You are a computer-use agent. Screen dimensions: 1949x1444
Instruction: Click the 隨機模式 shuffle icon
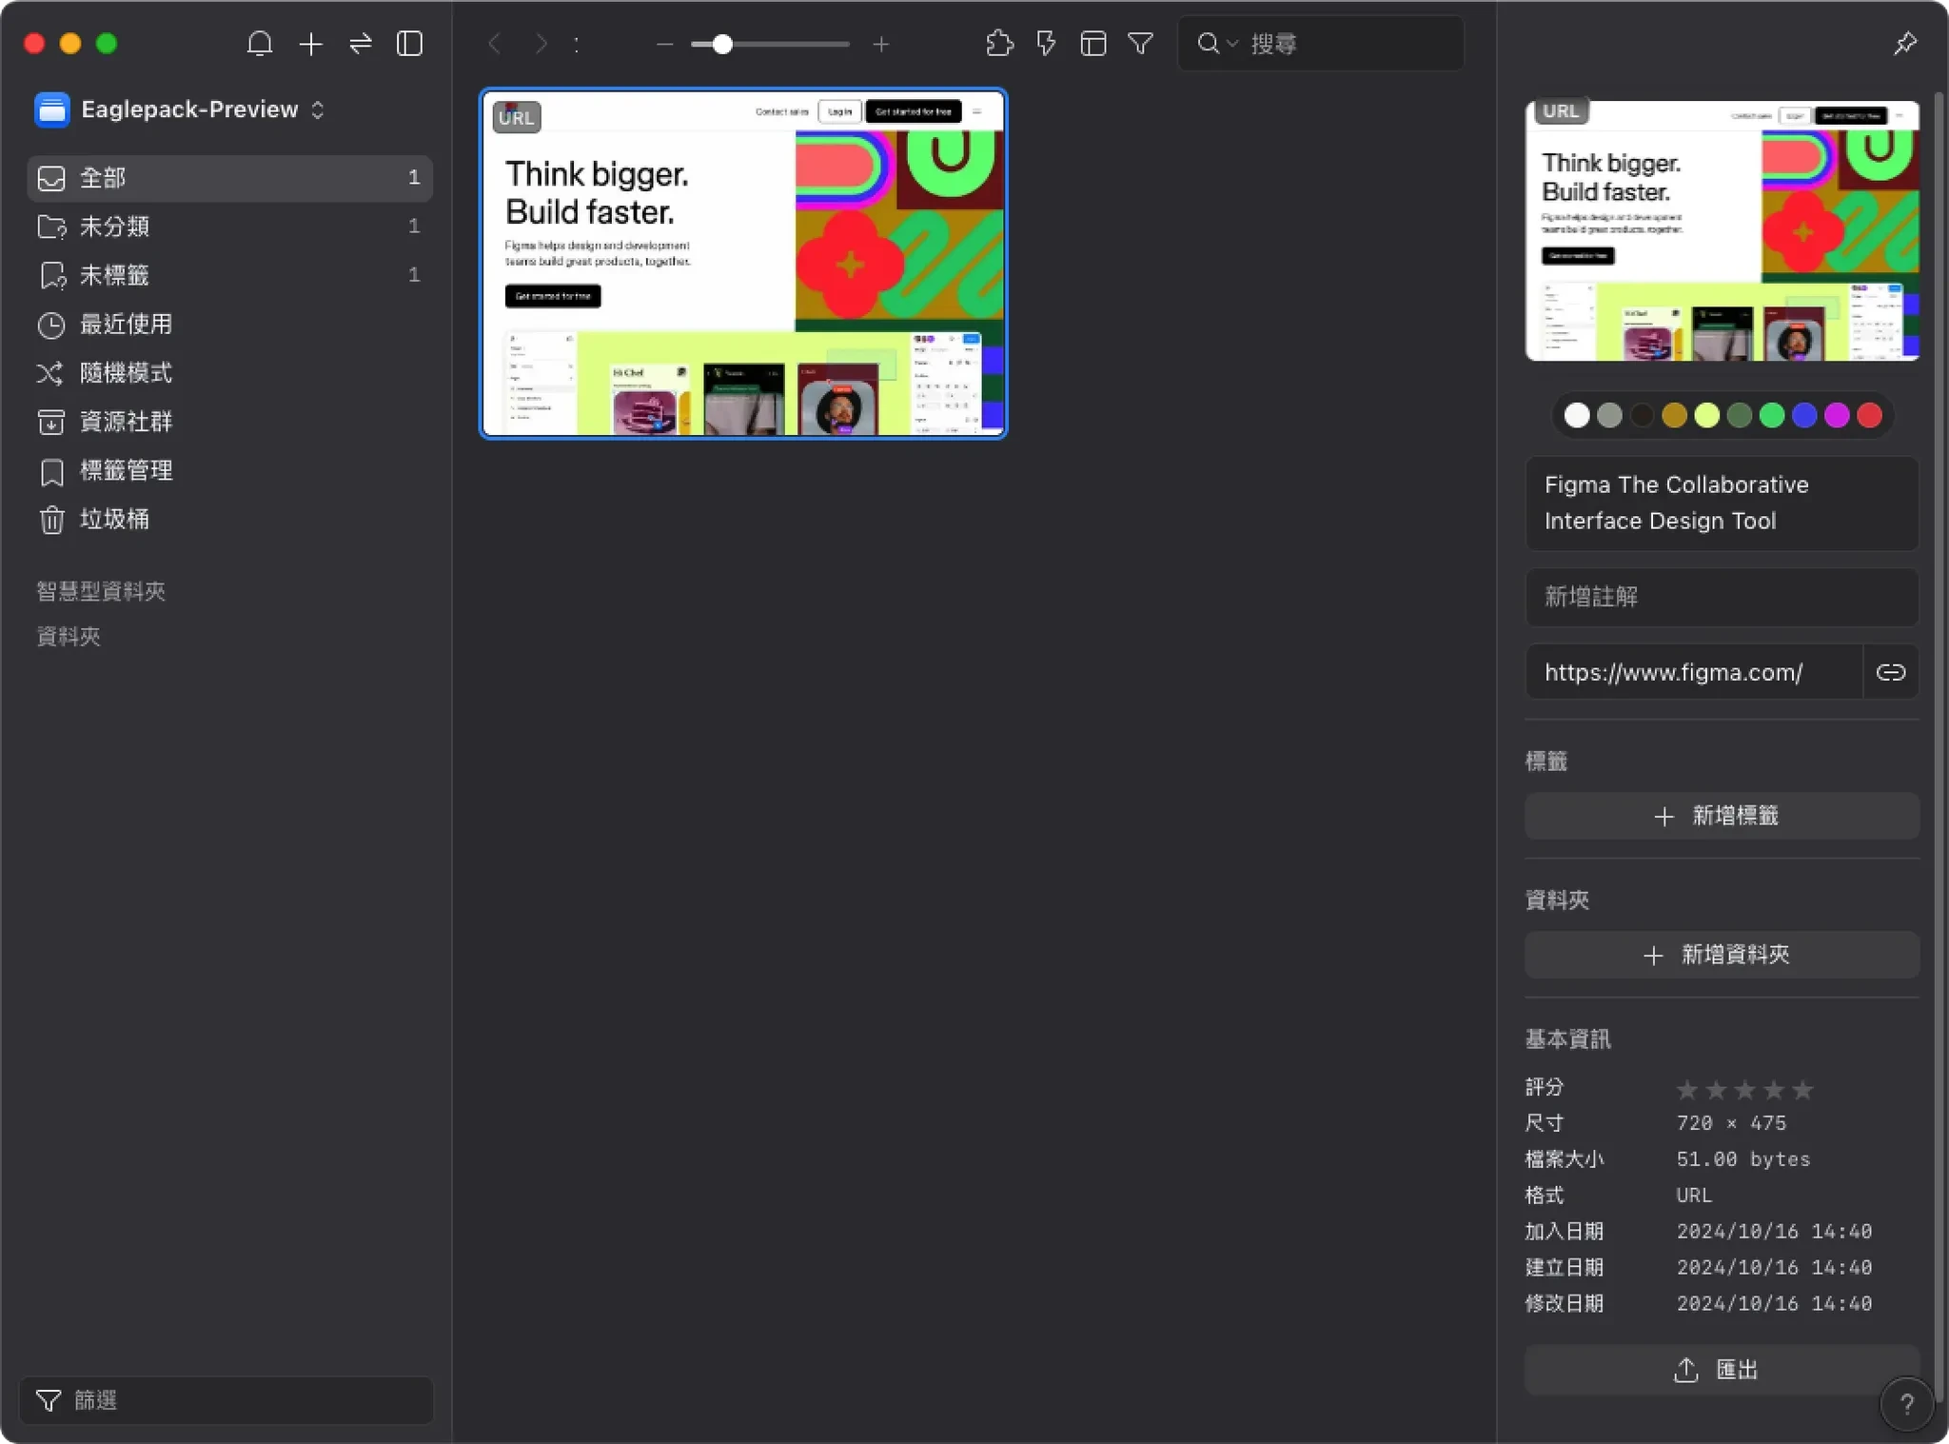(50, 373)
